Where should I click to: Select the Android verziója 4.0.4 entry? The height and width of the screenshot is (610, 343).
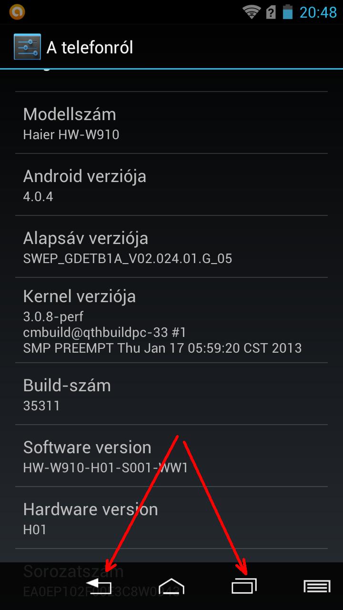click(171, 184)
